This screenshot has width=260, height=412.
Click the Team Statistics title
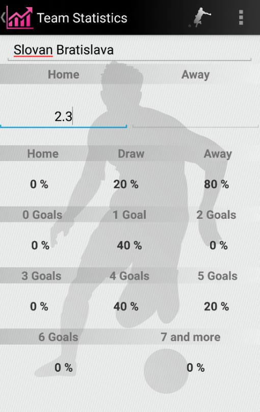pos(82,18)
